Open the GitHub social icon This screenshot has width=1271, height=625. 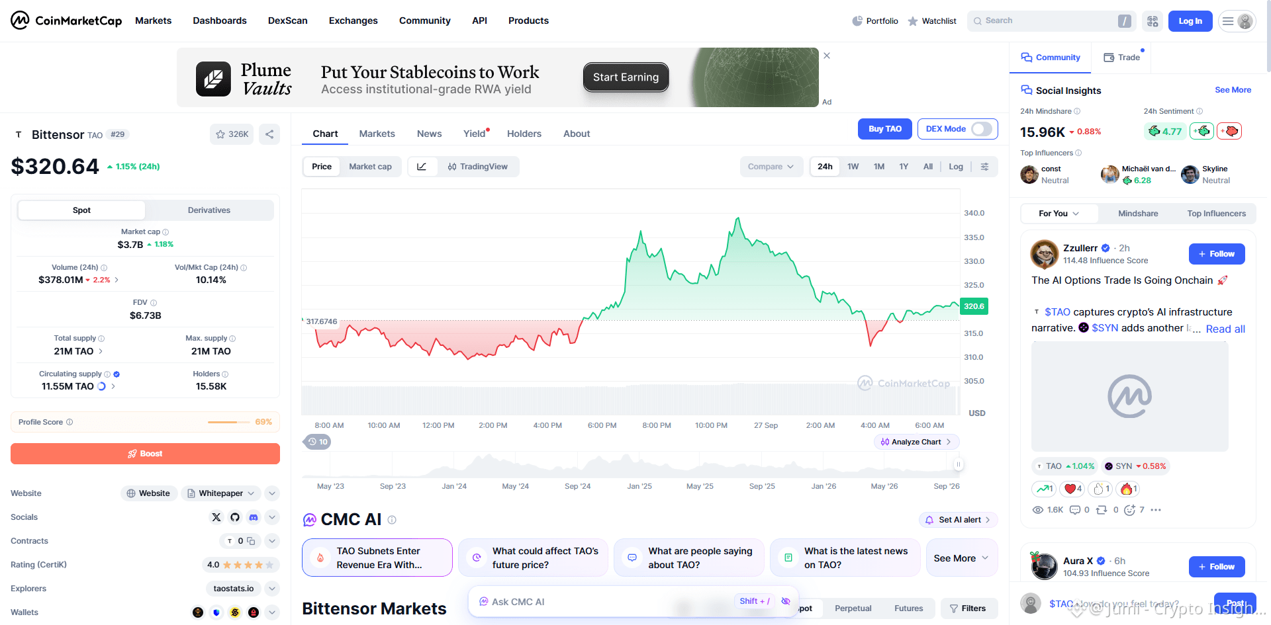235,517
